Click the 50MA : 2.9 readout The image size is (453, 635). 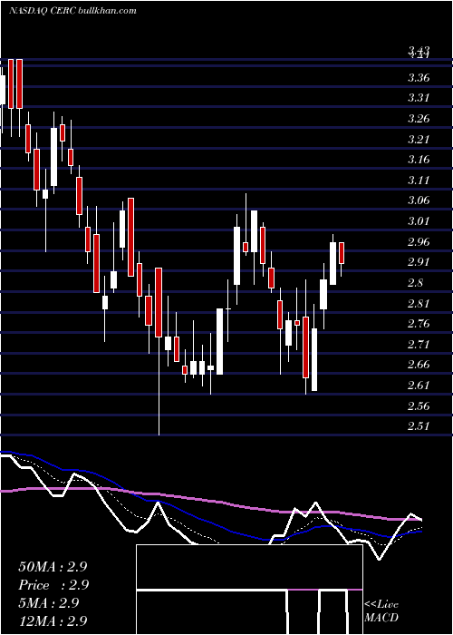[x=53, y=567]
